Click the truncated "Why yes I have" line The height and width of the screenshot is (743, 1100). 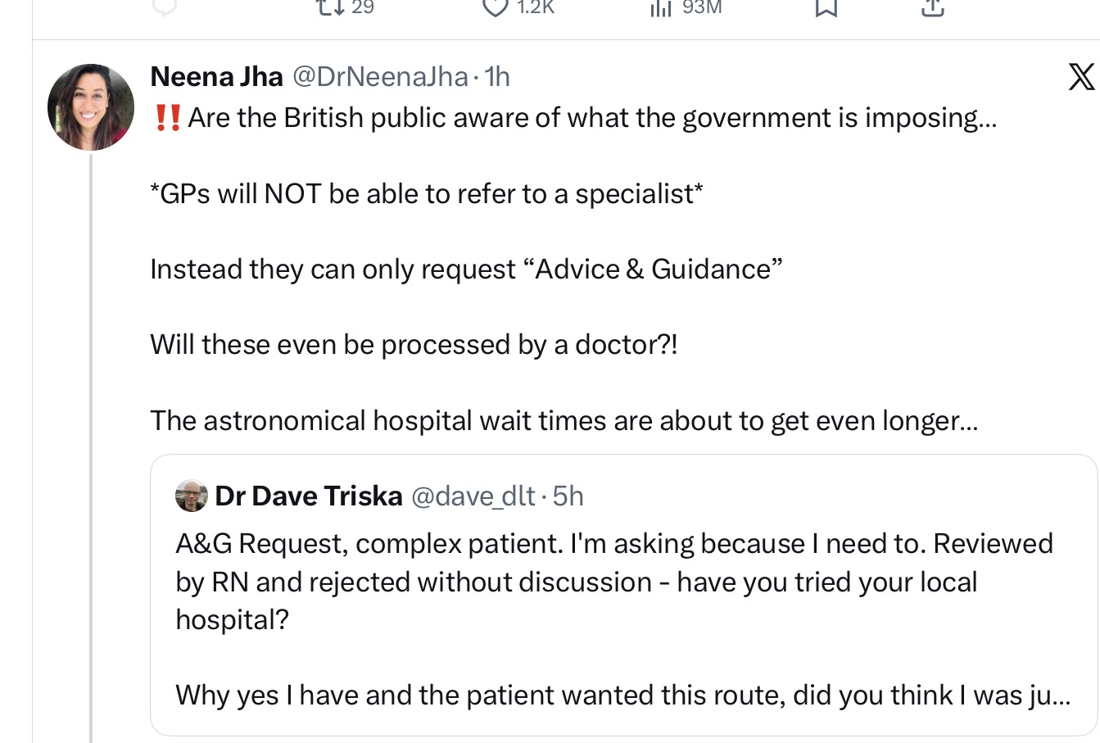(x=622, y=695)
